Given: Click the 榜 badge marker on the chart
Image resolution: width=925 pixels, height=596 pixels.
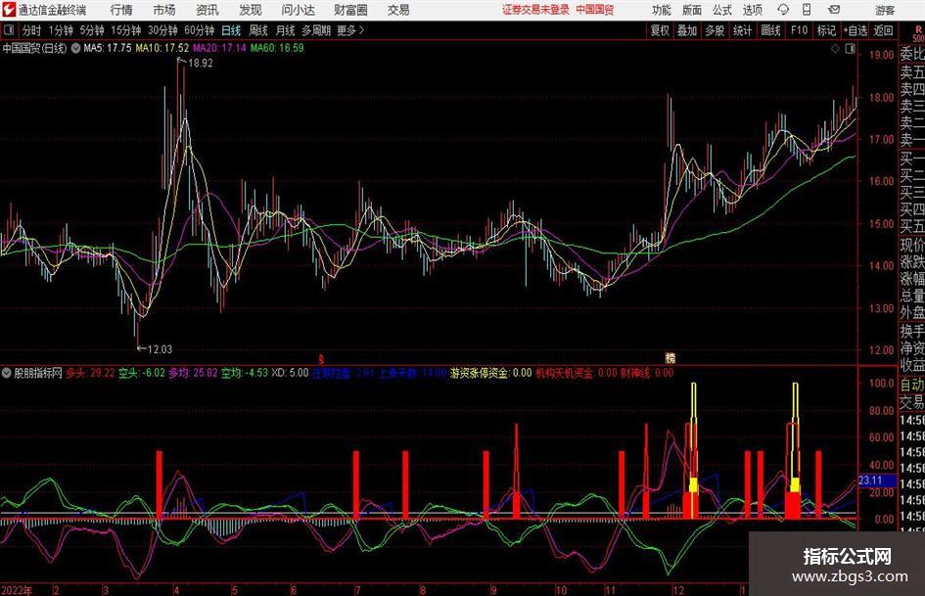Looking at the screenshot, I should (671, 357).
